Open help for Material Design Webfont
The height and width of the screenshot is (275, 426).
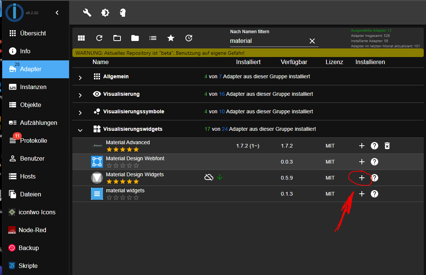tap(375, 162)
